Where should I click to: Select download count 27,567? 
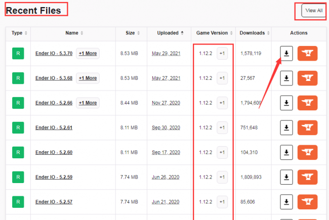tap(248, 78)
